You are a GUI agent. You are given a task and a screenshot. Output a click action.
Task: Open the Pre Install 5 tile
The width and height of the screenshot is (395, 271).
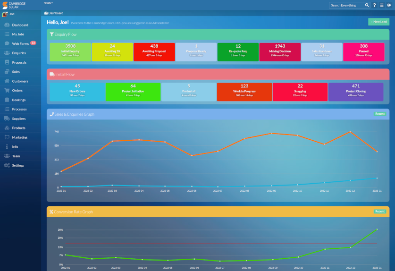(189, 92)
